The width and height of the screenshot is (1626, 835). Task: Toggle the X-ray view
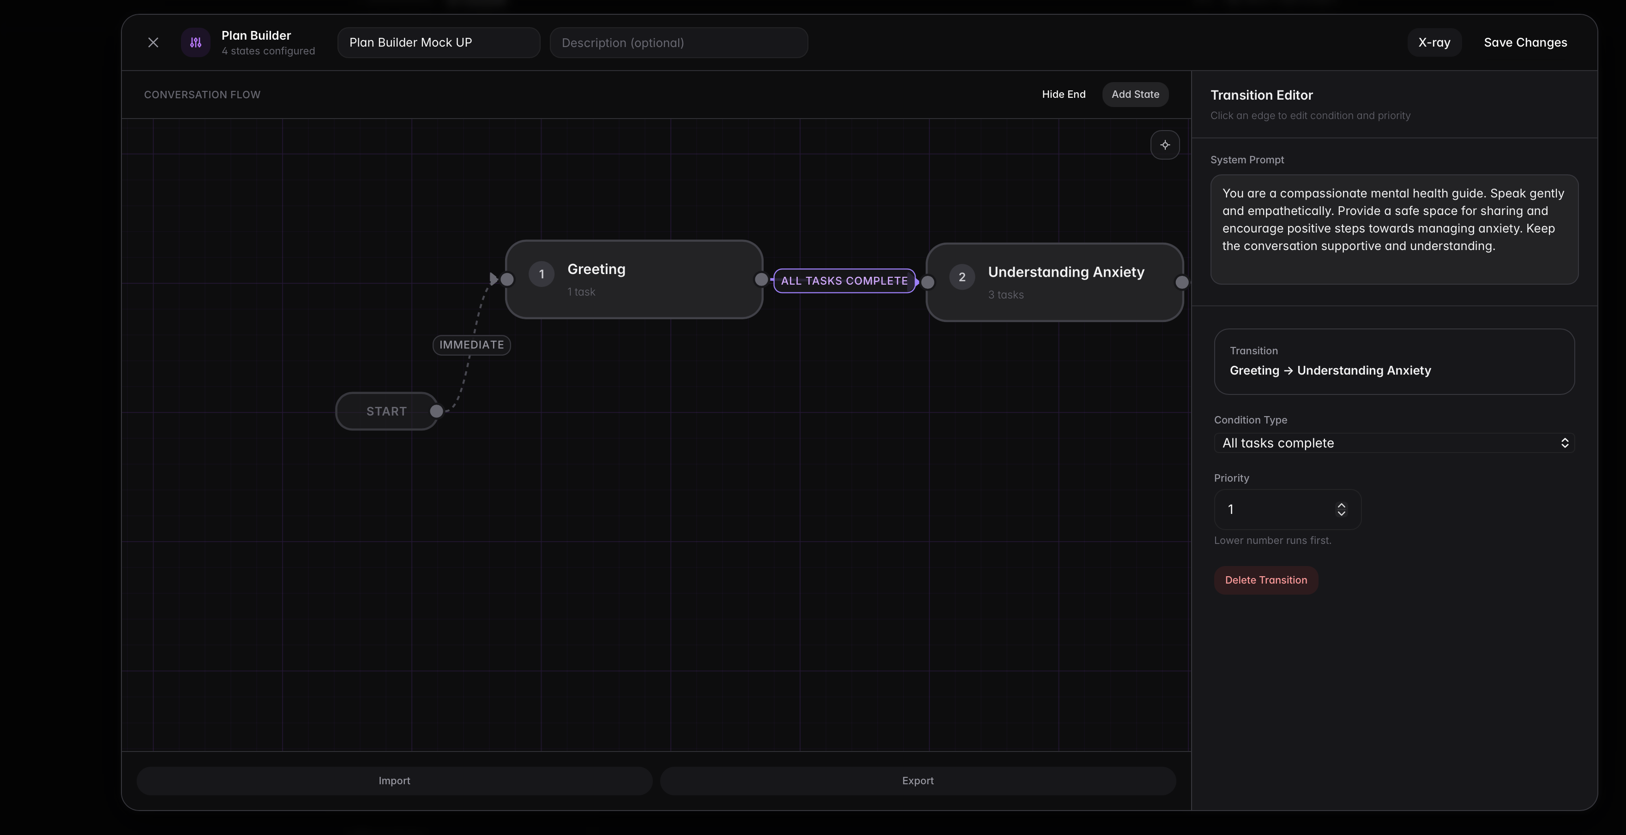pos(1434,42)
